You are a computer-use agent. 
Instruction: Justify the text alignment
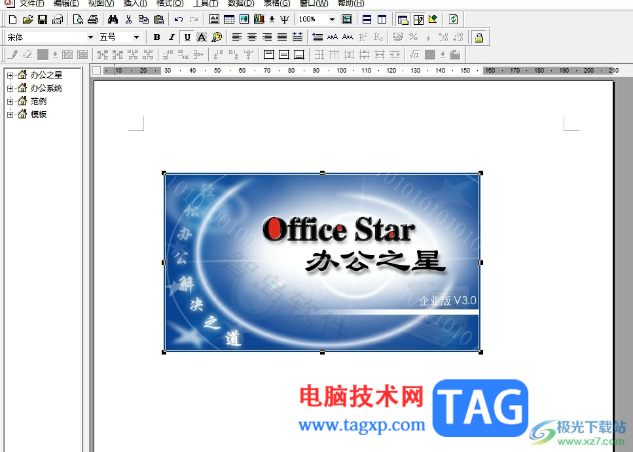[282, 37]
